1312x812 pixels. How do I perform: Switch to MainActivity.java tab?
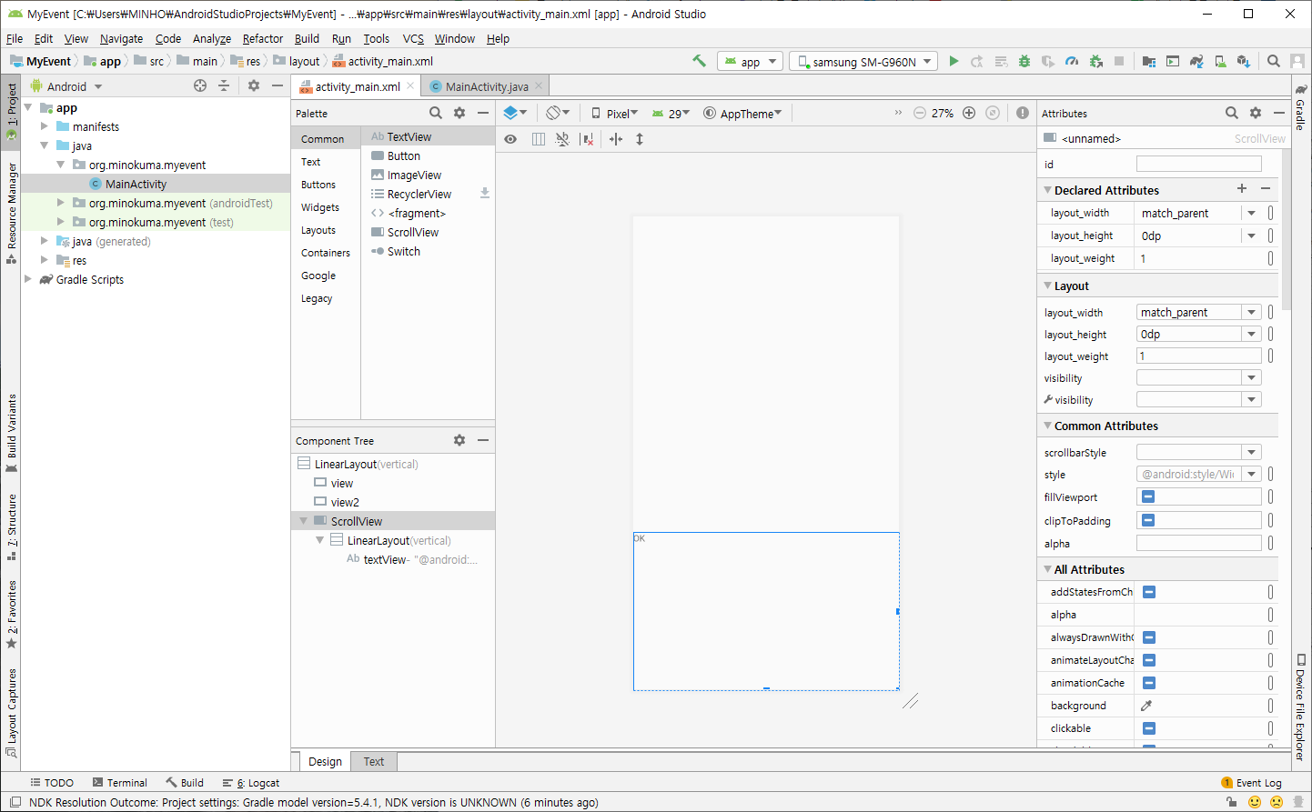click(486, 86)
